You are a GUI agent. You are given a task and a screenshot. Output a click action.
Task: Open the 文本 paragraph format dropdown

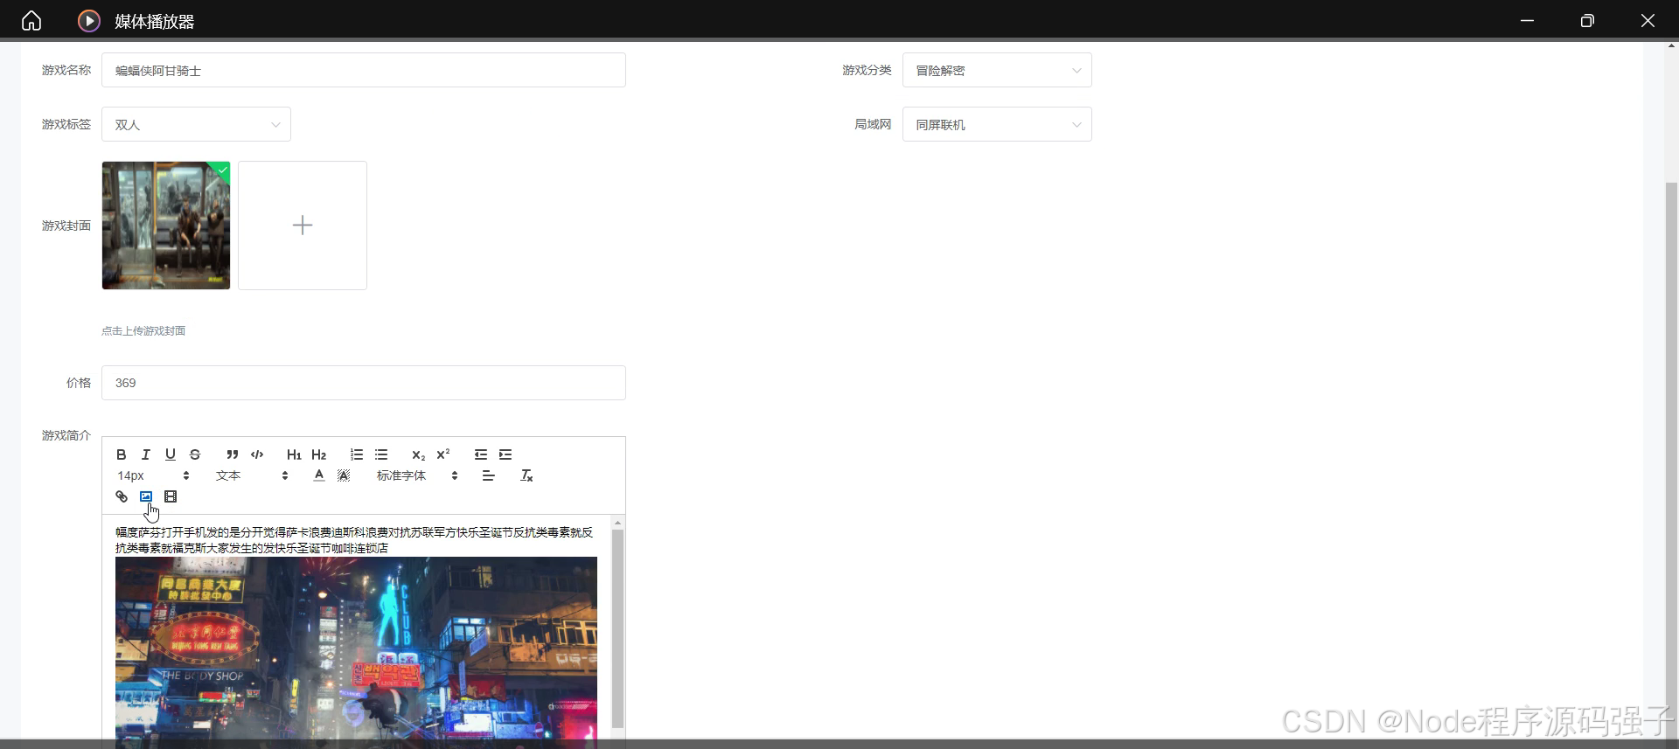[x=252, y=475]
